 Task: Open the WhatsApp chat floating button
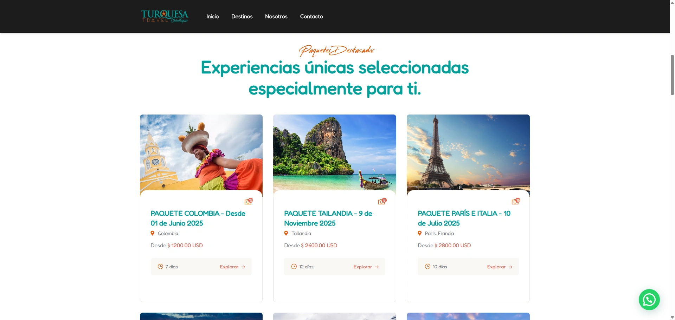click(x=649, y=300)
